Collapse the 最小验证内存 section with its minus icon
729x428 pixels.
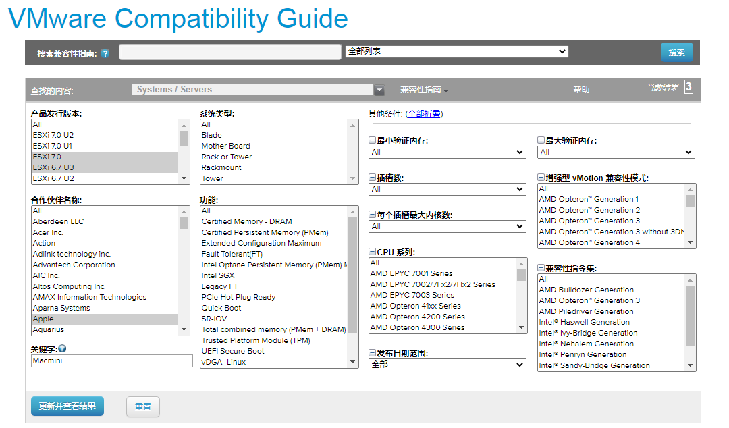coord(372,140)
